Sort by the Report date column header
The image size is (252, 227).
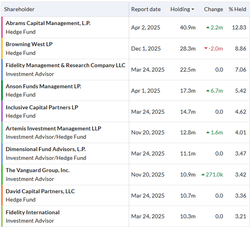click(x=146, y=9)
